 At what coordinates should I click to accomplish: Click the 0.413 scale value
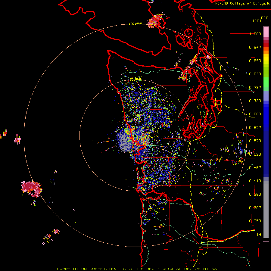point(255,181)
